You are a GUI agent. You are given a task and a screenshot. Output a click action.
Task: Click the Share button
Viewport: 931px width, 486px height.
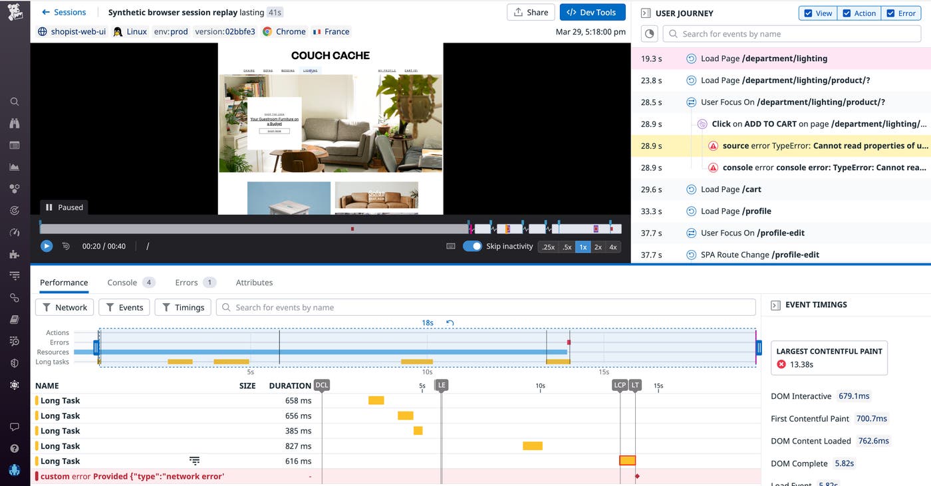[x=531, y=12]
